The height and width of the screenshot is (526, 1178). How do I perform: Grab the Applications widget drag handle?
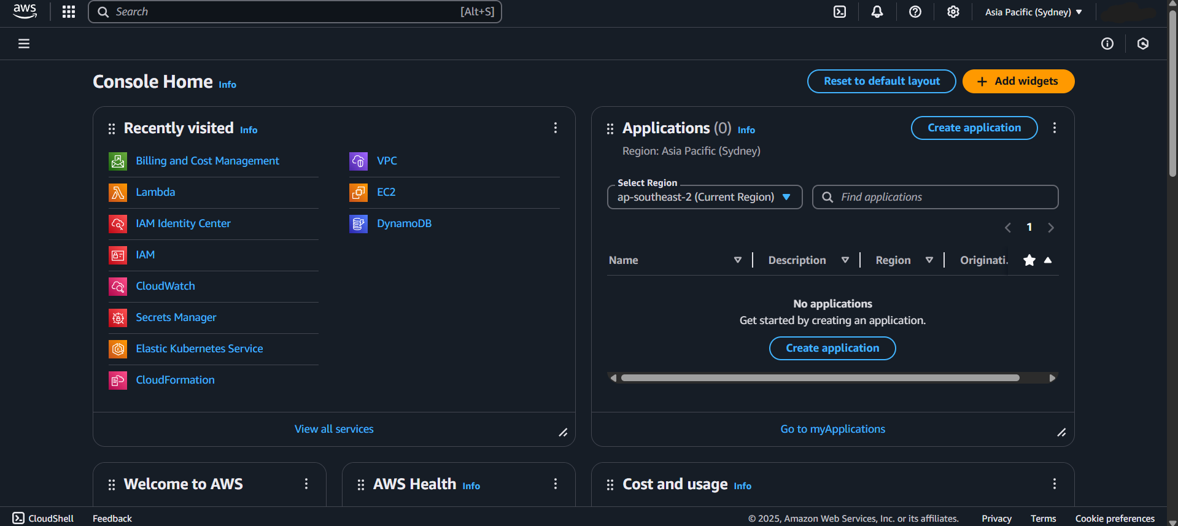610,129
